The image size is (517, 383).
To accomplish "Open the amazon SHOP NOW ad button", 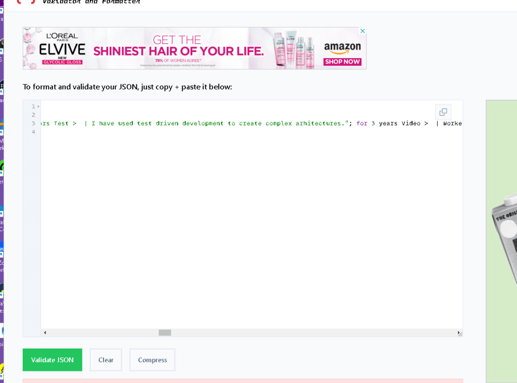I will (342, 62).
